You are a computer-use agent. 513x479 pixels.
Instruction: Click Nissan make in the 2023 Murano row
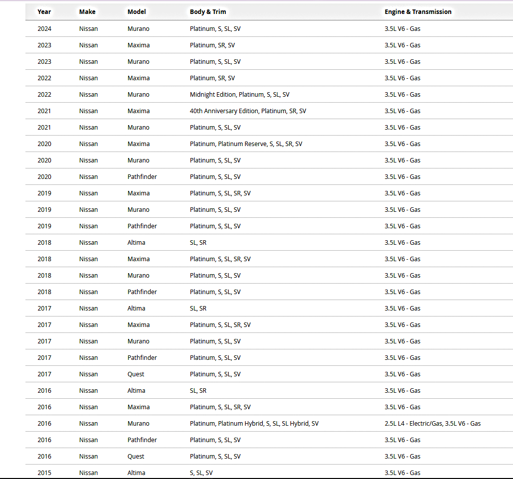point(88,61)
